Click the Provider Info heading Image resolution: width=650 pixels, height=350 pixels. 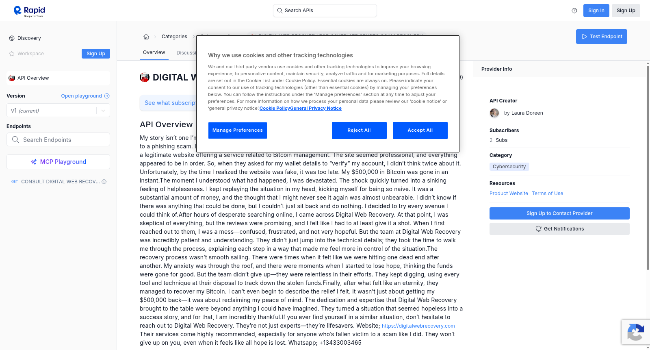point(496,69)
